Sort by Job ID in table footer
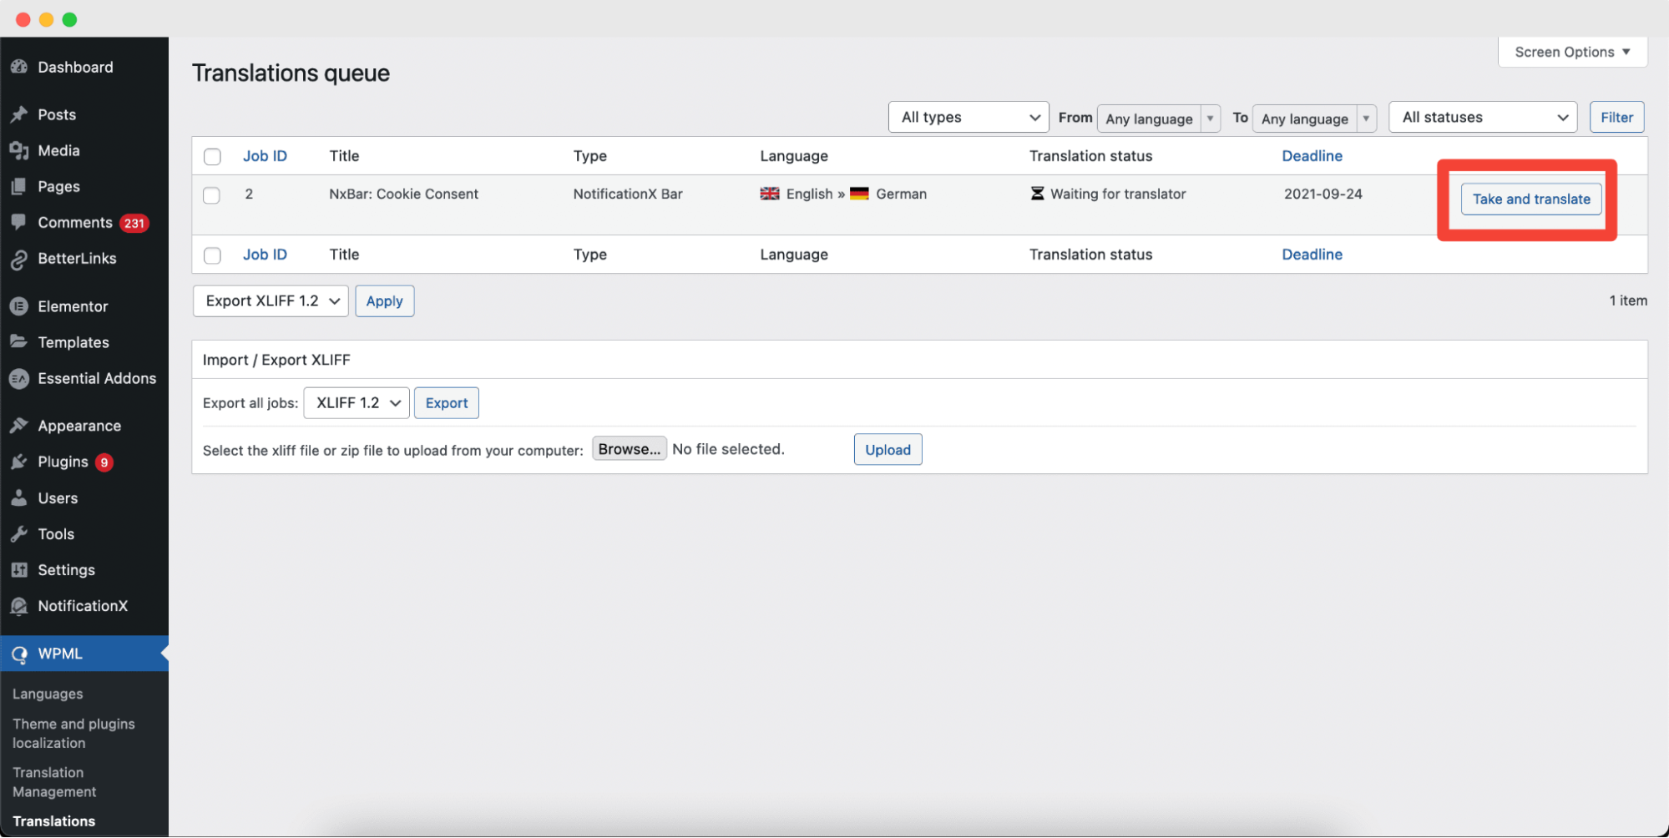Screen dimensions: 1669x838 [x=265, y=255]
